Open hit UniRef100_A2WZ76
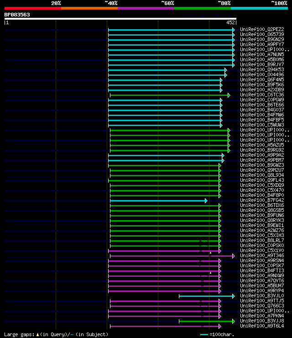292x338 pixels. pyautogui.click(x=262, y=231)
